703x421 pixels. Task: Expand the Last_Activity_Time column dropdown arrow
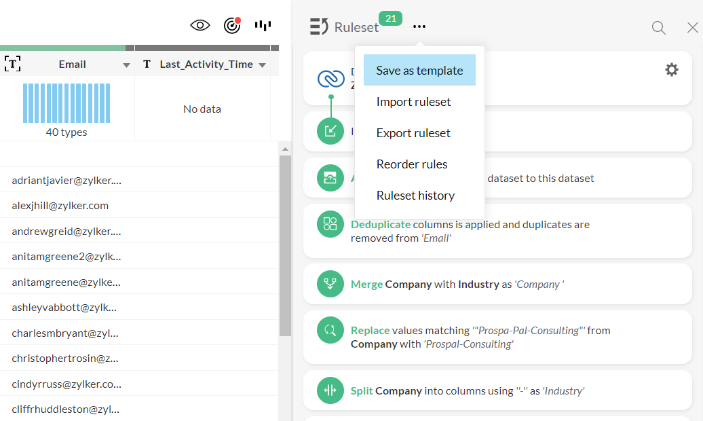tap(263, 66)
